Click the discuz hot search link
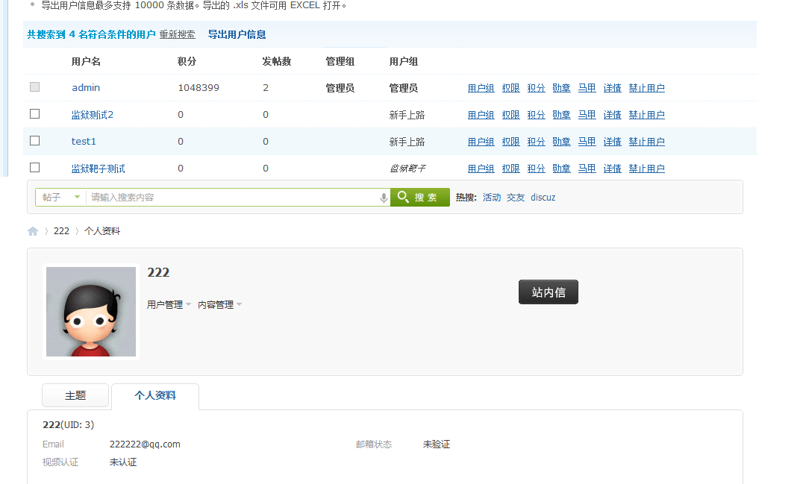Screen dimensions: 803x484 coord(543,198)
